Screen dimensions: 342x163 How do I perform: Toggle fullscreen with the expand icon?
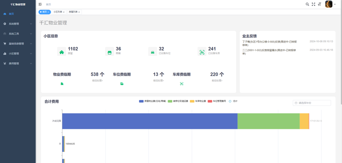point(313,4)
